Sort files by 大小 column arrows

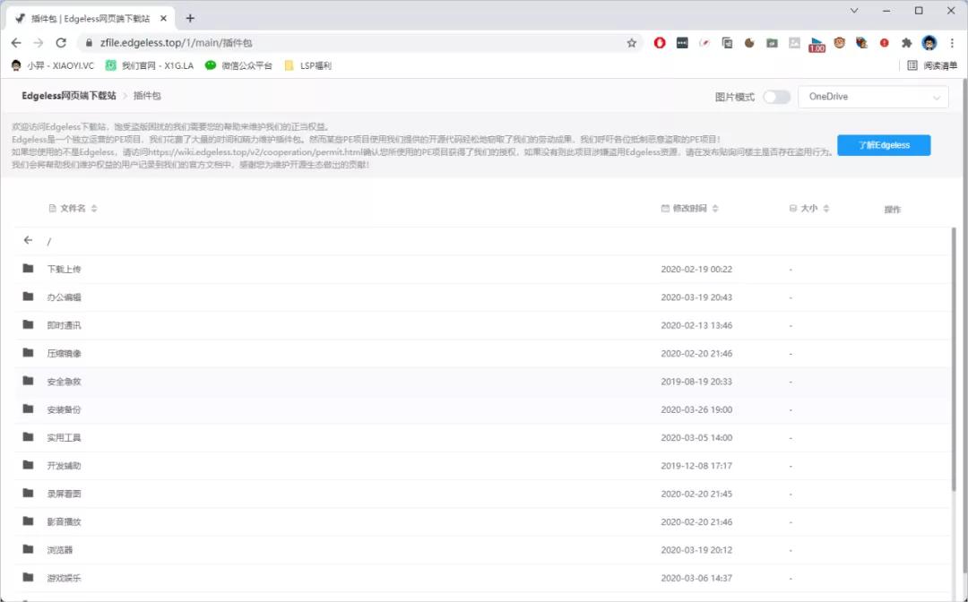825,209
